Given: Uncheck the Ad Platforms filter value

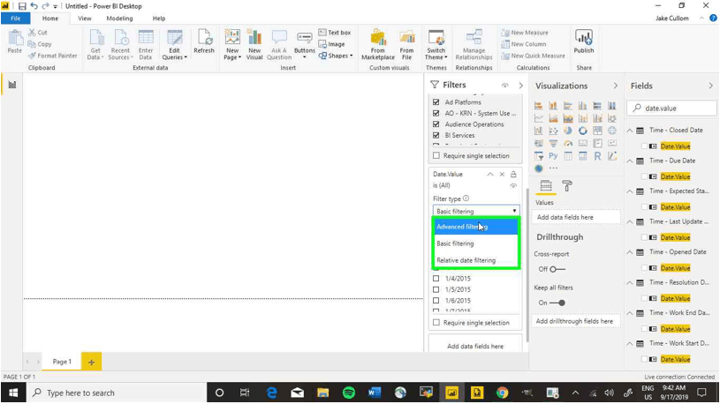Looking at the screenshot, I should pos(436,102).
